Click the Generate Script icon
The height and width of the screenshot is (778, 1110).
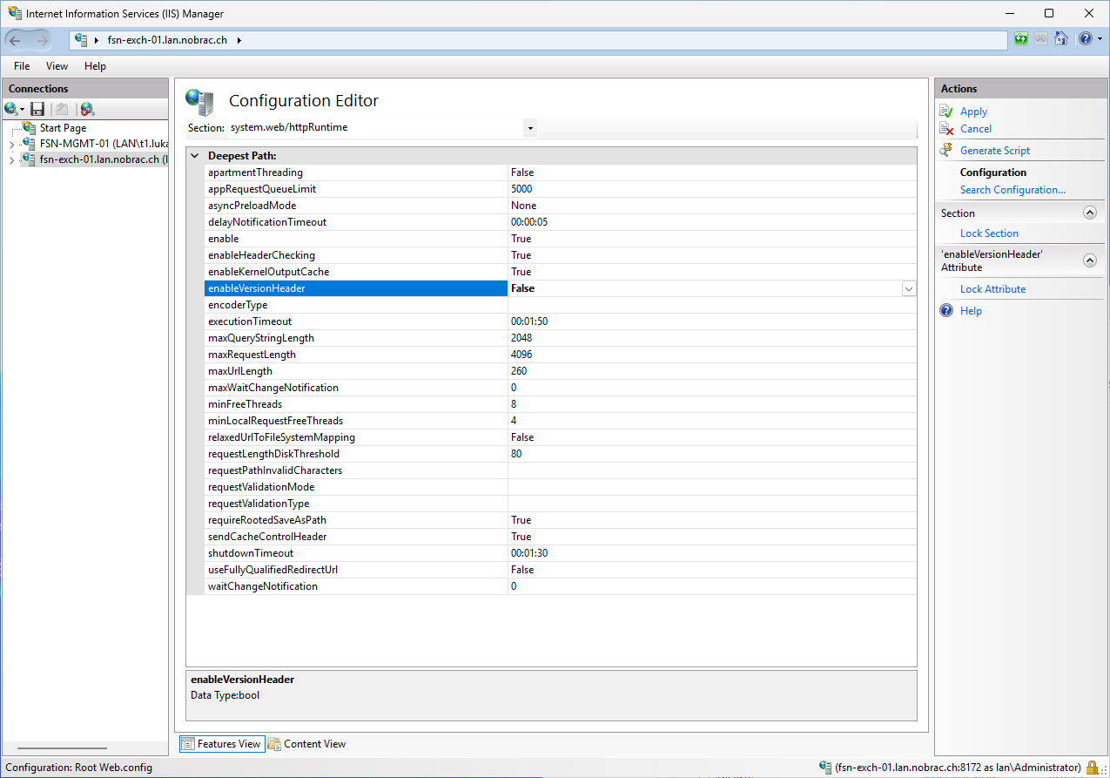[947, 151]
